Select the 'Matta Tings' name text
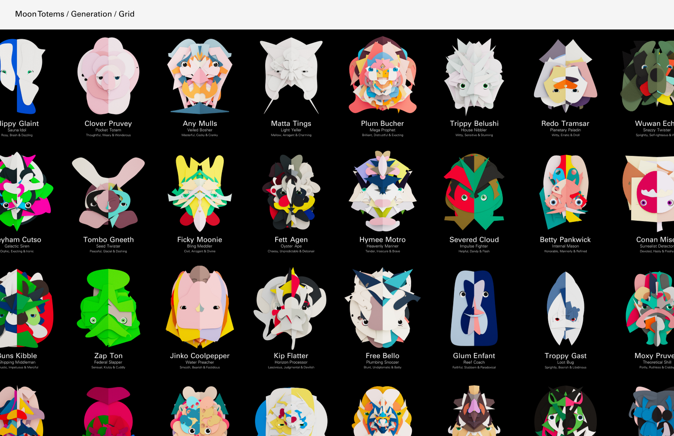 point(291,123)
